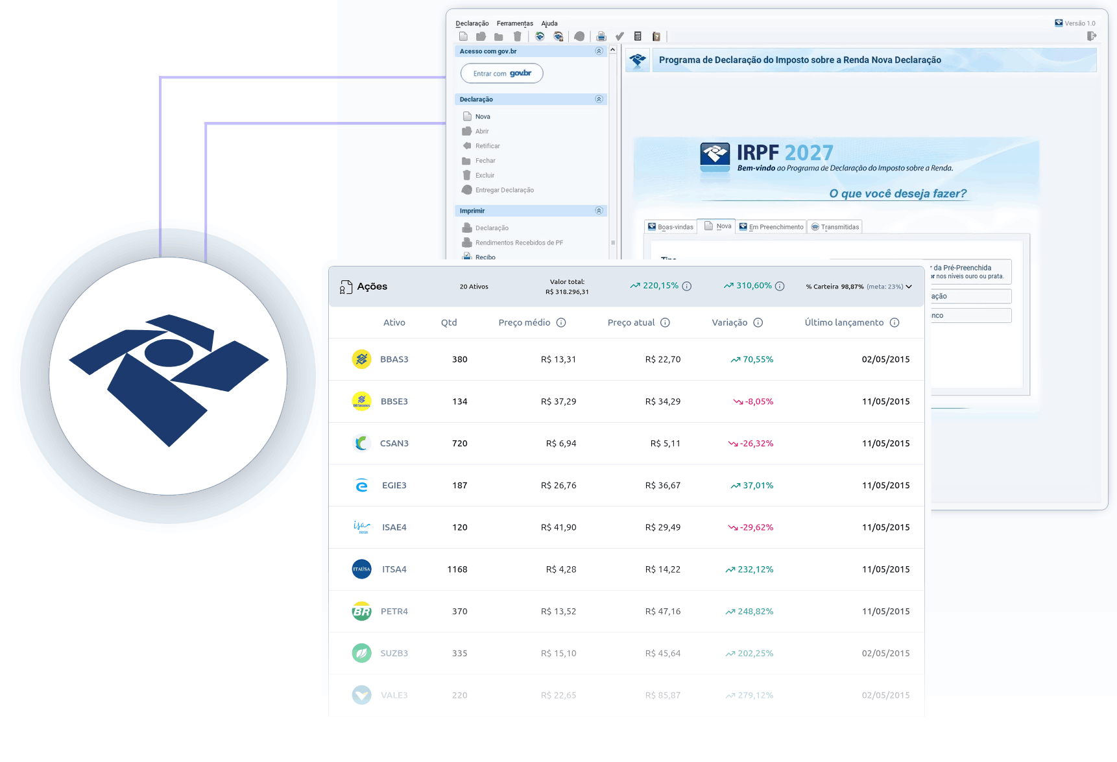Collapse the Declaração sidebar section
This screenshot has width=1117, height=762.
pos(599,99)
